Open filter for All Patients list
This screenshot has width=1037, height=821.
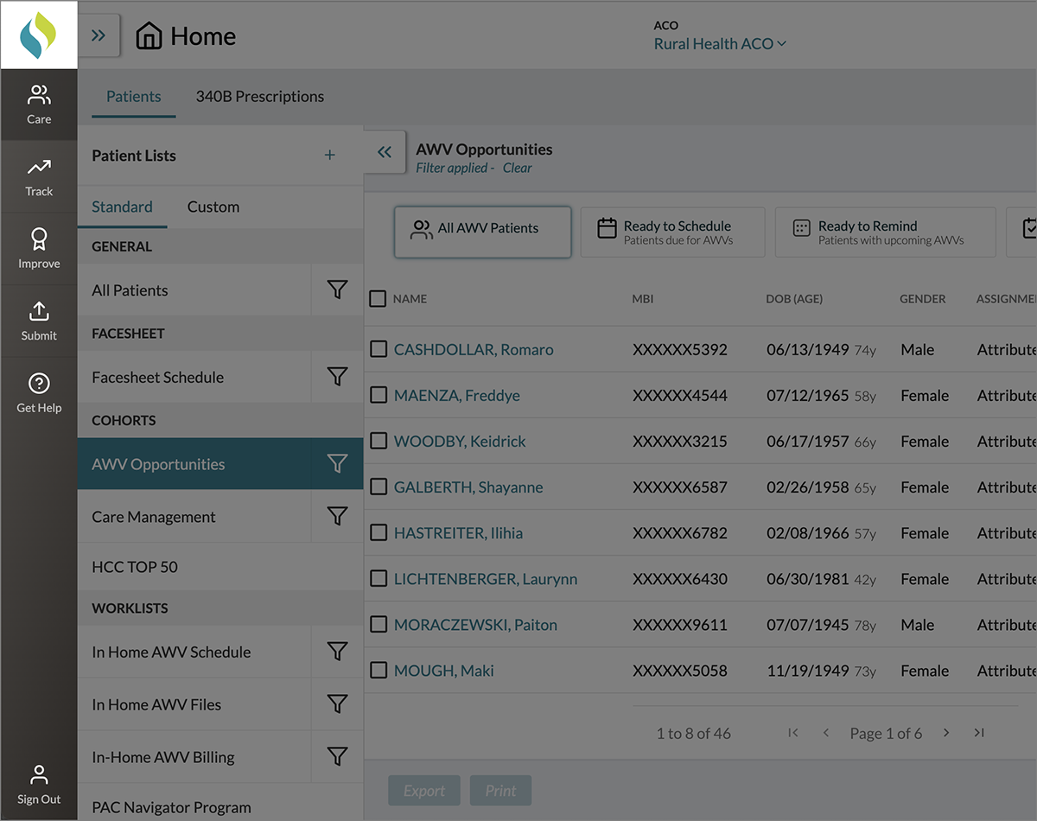click(337, 290)
